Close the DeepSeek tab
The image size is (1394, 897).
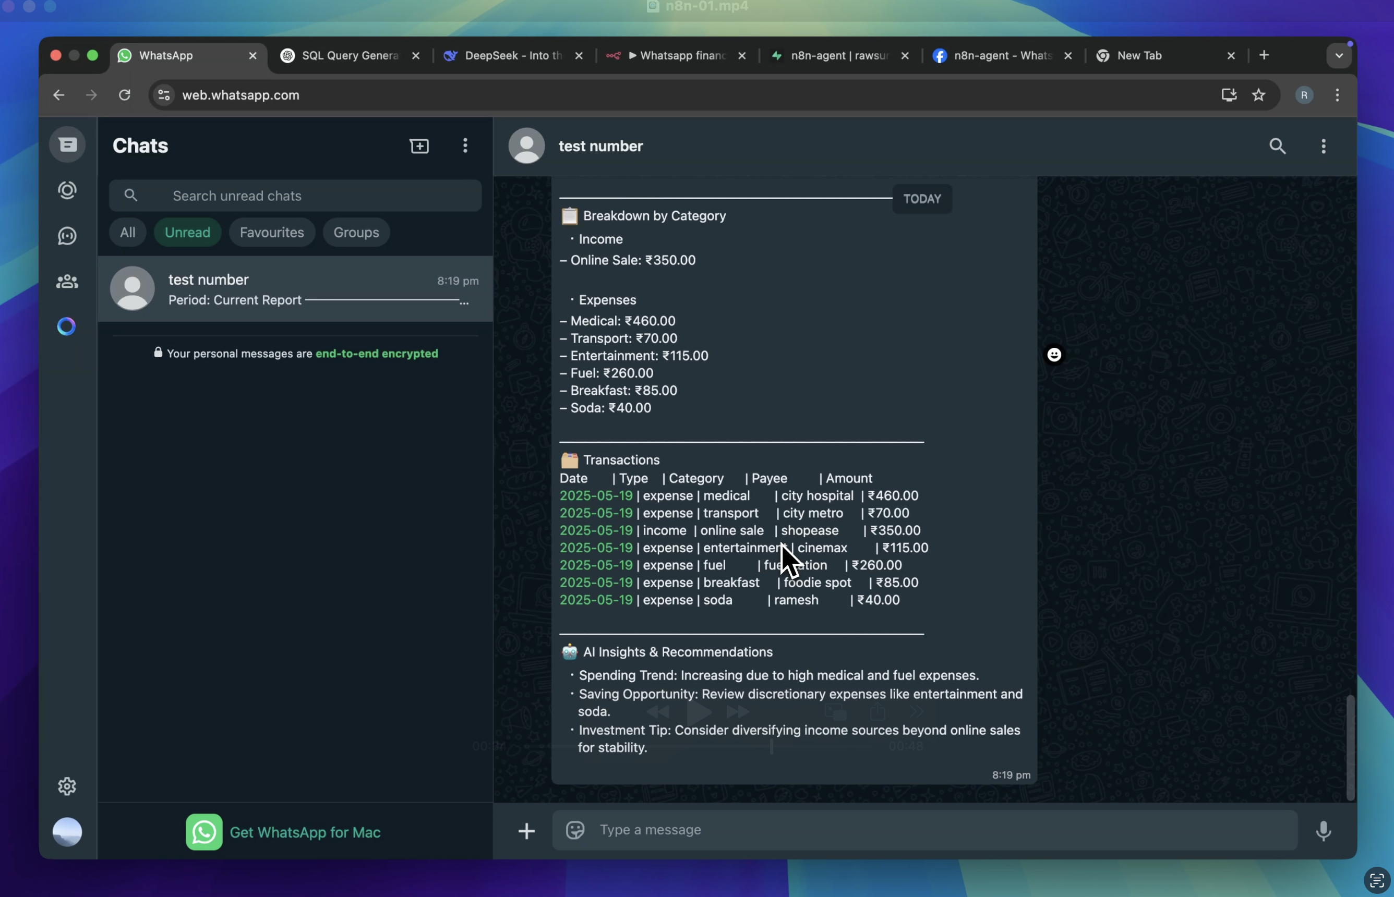[579, 55]
